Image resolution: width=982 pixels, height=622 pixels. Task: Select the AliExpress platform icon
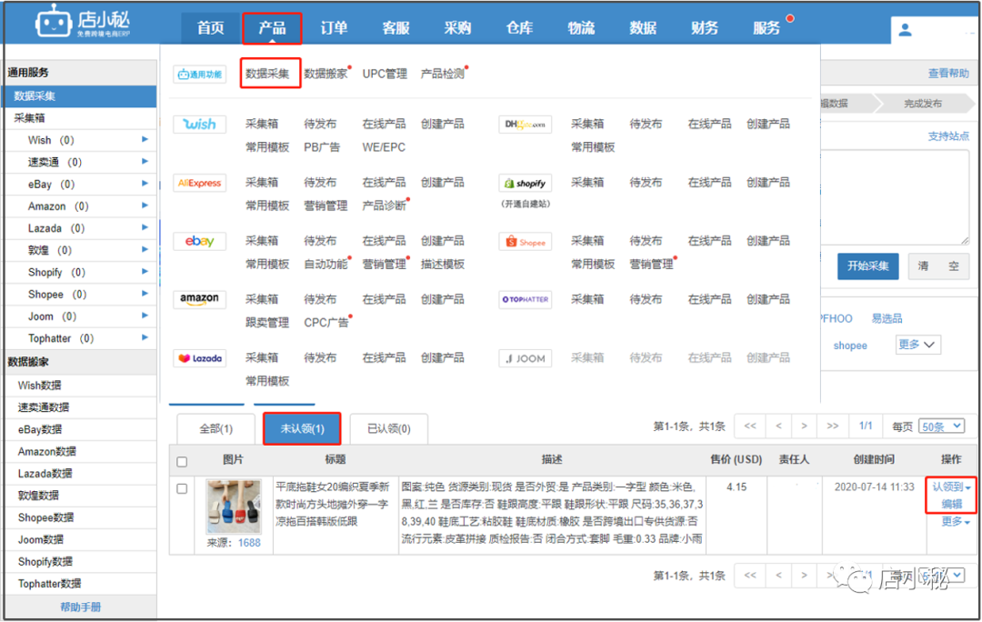click(199, 183)
